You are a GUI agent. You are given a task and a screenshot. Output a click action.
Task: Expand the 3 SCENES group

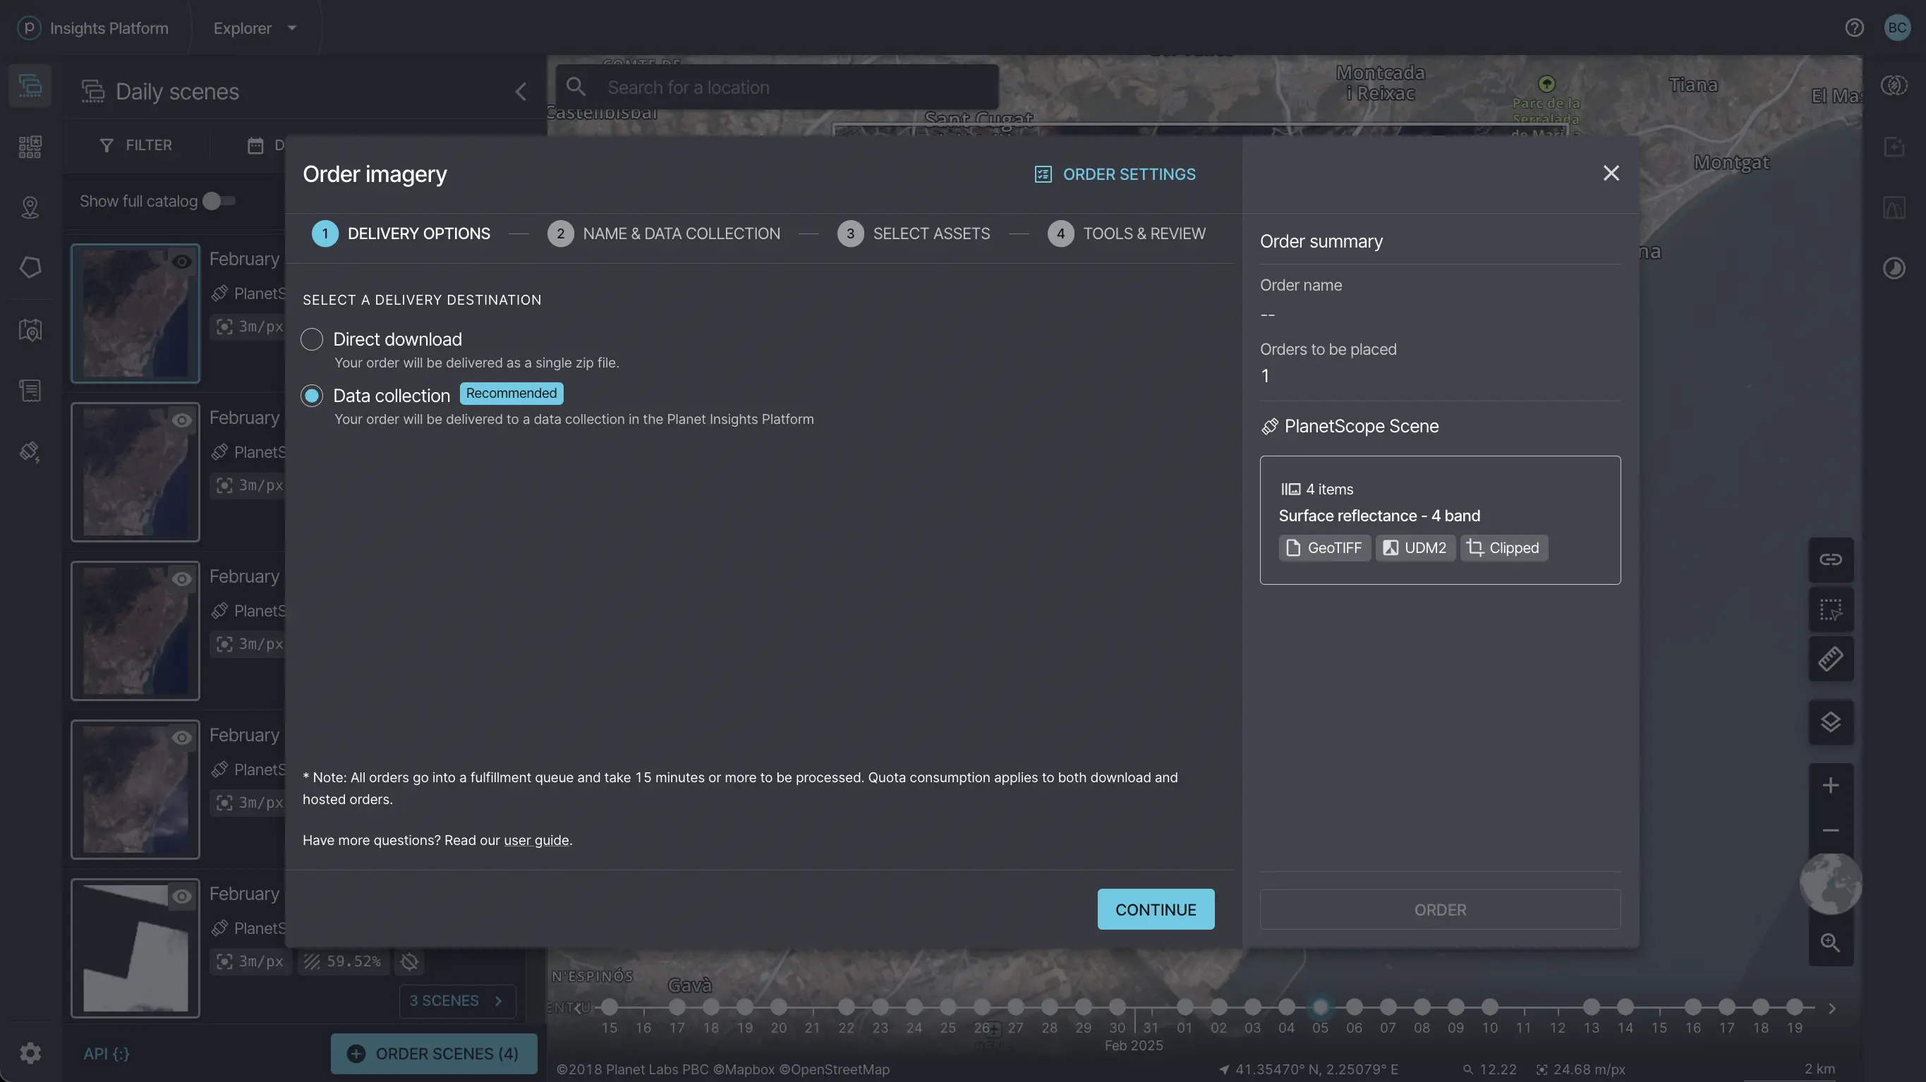tap(457, 1002)
